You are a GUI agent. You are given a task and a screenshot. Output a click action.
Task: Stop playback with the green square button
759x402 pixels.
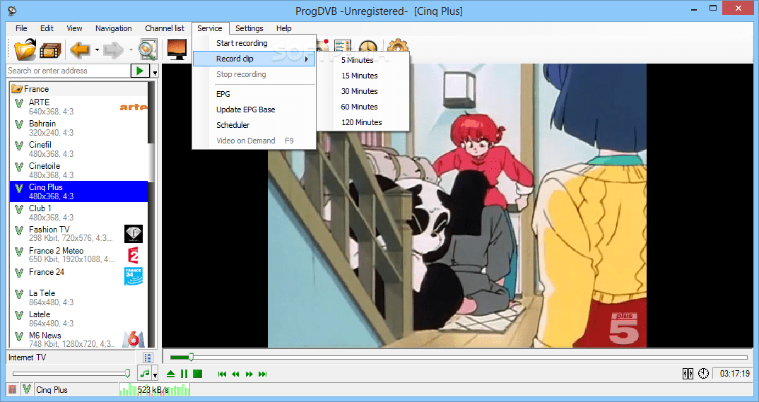(x=197, y=374)
